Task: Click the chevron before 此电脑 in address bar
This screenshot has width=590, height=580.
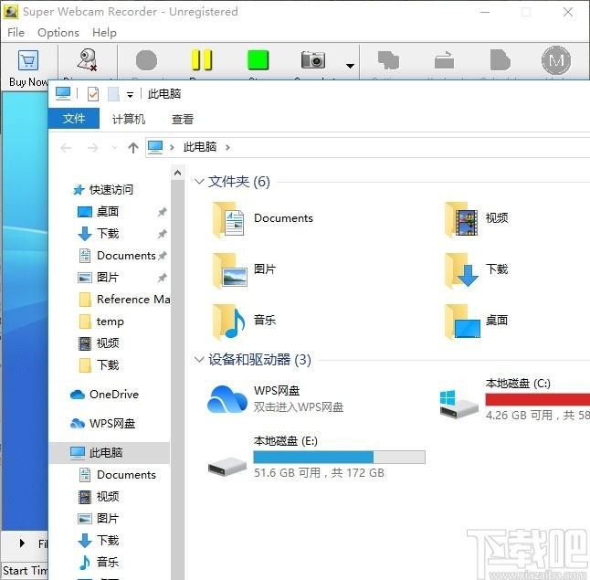Action: pyautogui.click(x=172, y=147)
